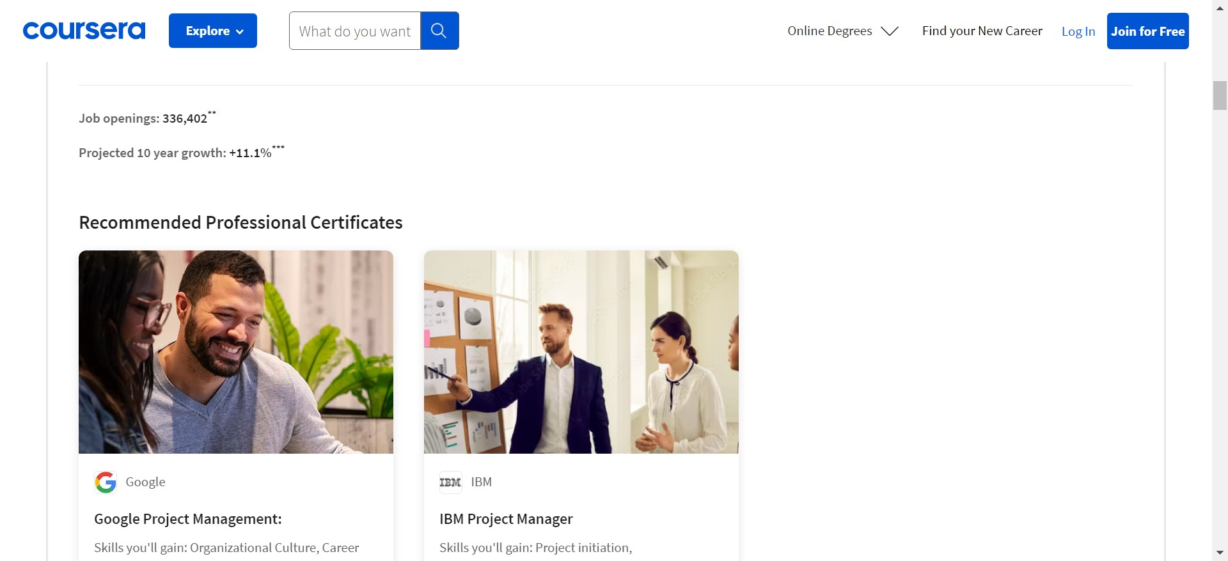Viewport: 1228px width, 561px height.
Task: Open the Google Project Management card image
Action: coord(236,352)
